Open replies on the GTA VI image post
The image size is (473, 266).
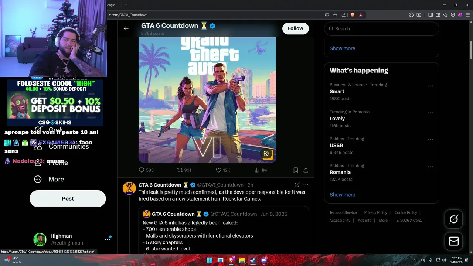146,170
